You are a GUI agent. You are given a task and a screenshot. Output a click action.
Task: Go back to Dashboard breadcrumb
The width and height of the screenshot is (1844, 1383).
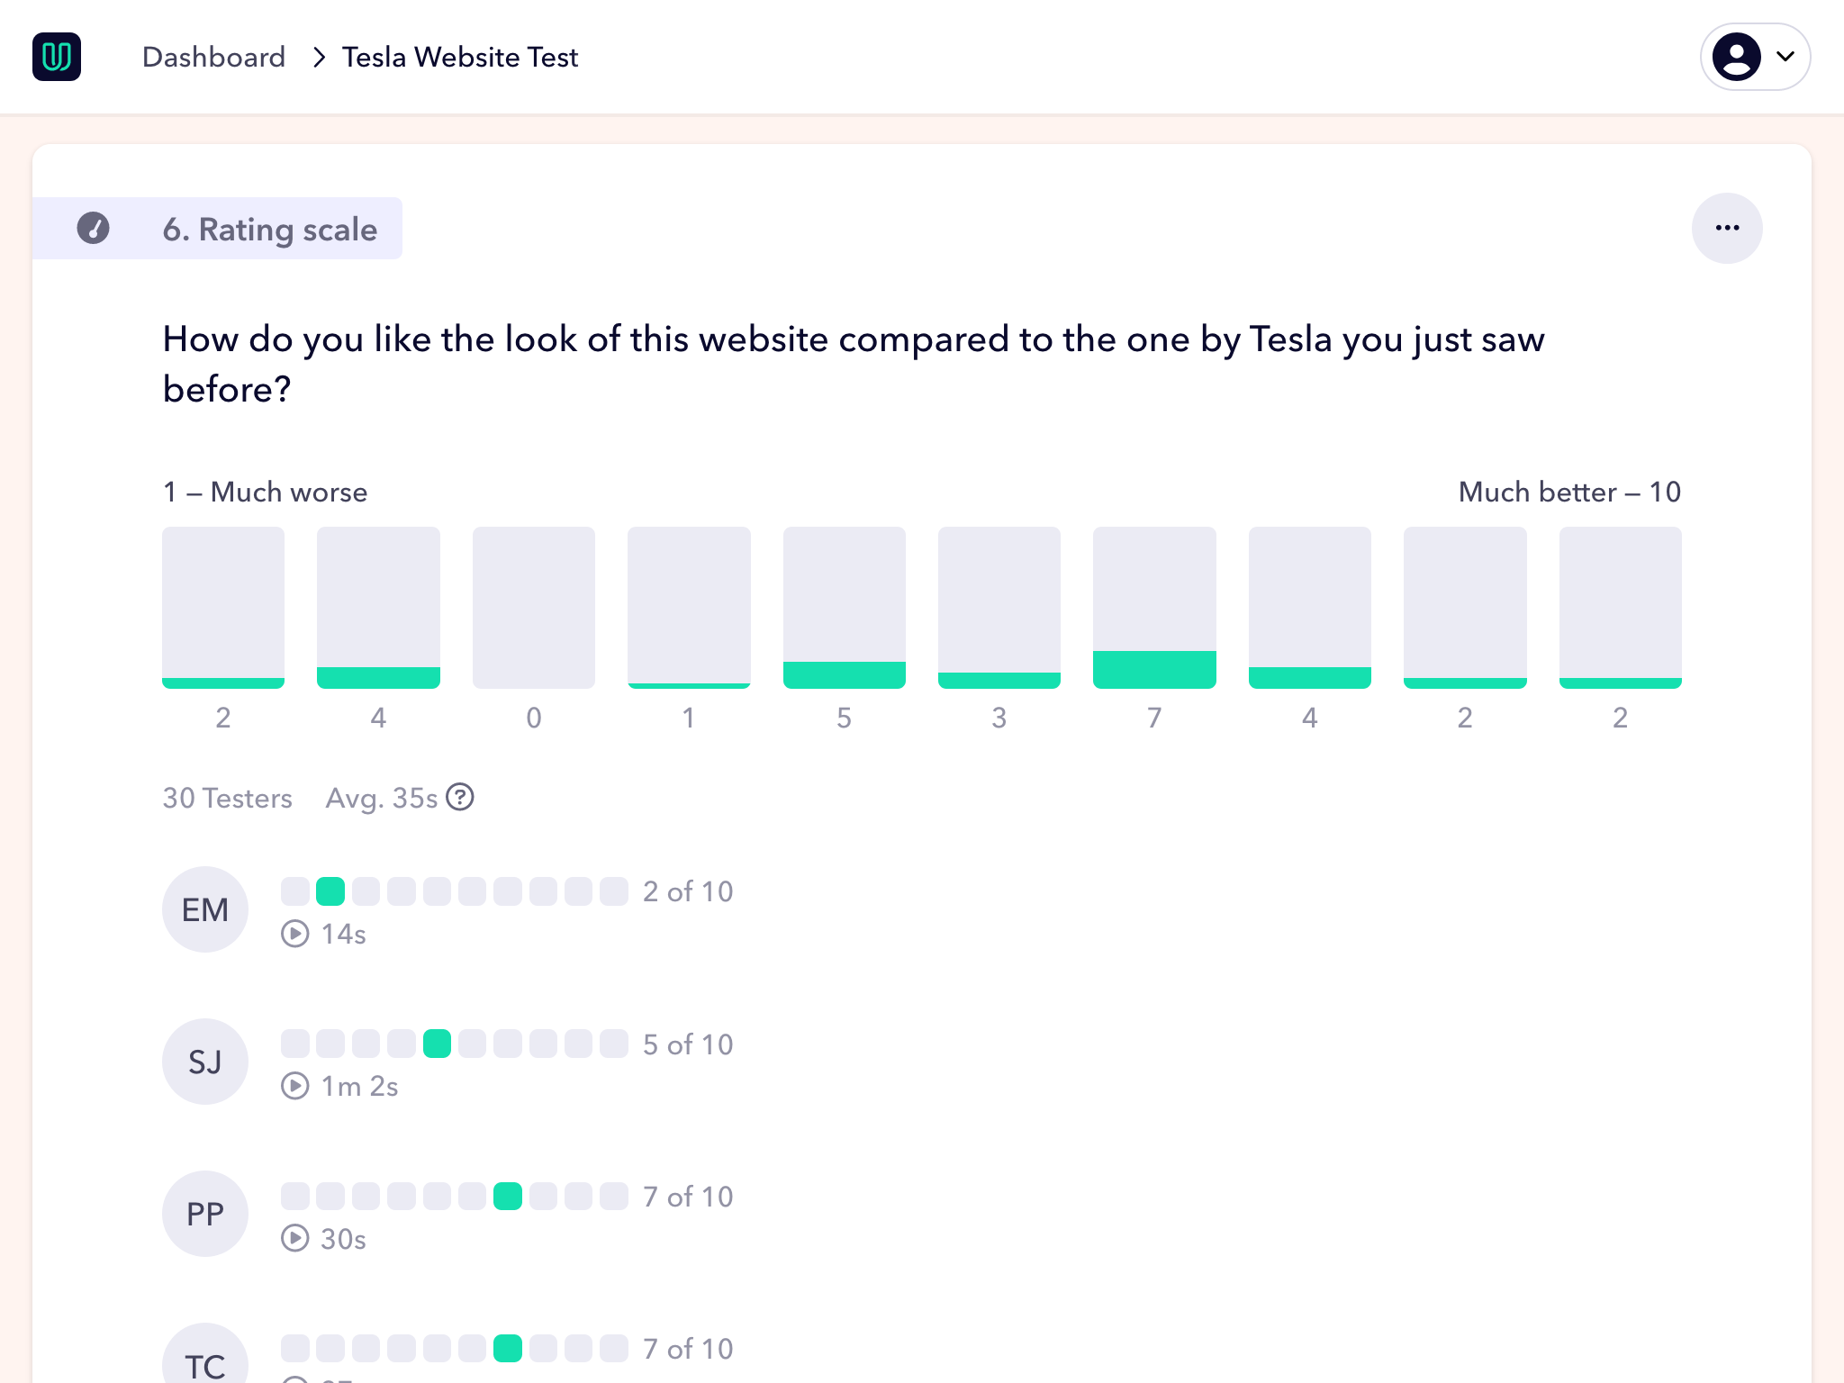click(x=213, y=57)
